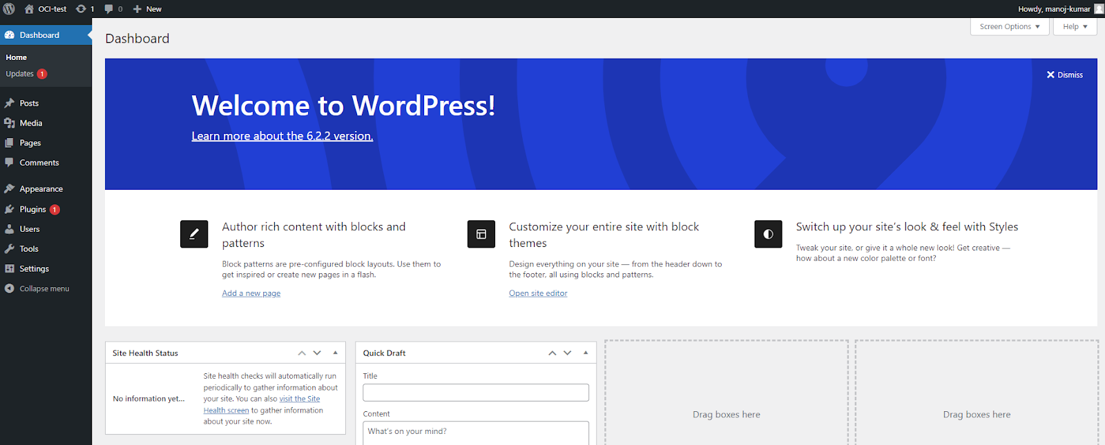Click the Settings sliders icon
The height and width of the screenshot is (445, 1105).
10,269
